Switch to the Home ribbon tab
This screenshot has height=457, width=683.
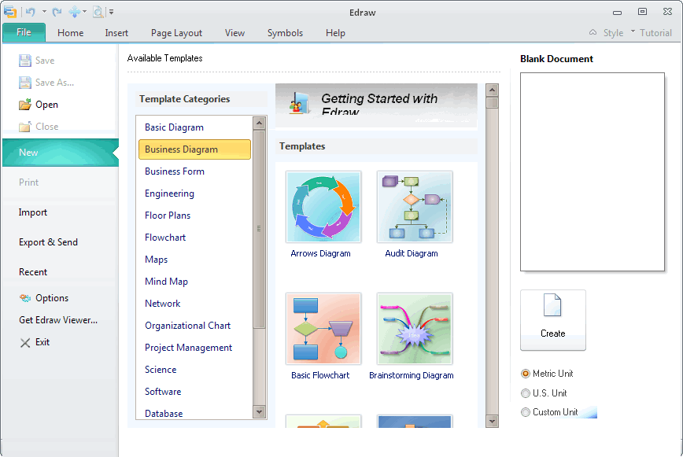pyautogui.click(x=71, y=33)
